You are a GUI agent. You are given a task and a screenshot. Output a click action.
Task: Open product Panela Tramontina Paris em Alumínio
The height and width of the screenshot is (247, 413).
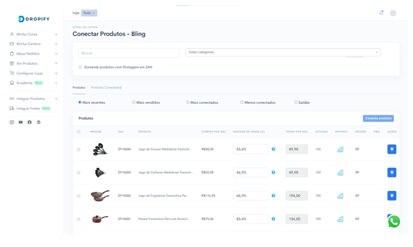[x=164, y=219]
